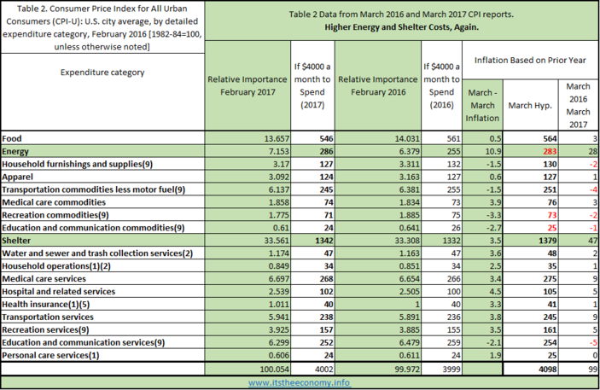The width and height of the screenshot is (600, 390).
Task: Select the If $4000 a month to Spend (2017) header
Action: 312,85
